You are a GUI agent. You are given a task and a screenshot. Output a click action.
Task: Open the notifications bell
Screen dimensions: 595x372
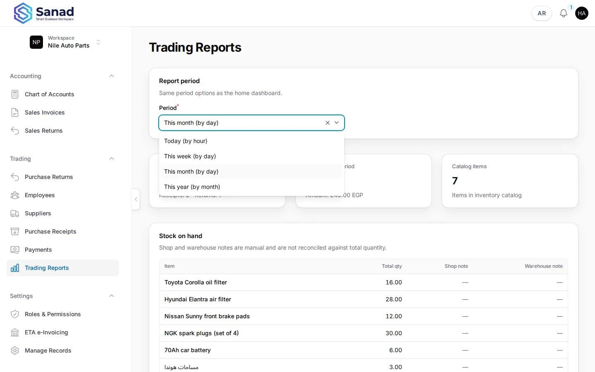[563, 13]
